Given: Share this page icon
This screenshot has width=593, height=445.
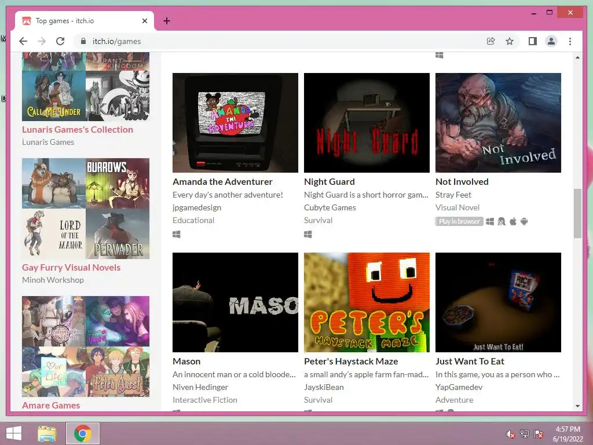Looking at the screenshot, I should [490, 41].
